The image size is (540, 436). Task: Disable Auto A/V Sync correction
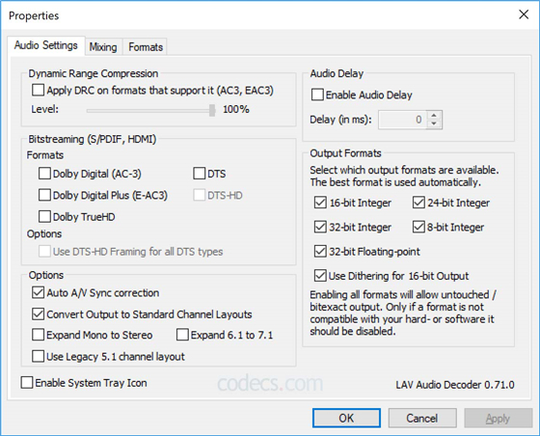pyautogui.click(x=38, y=292)
